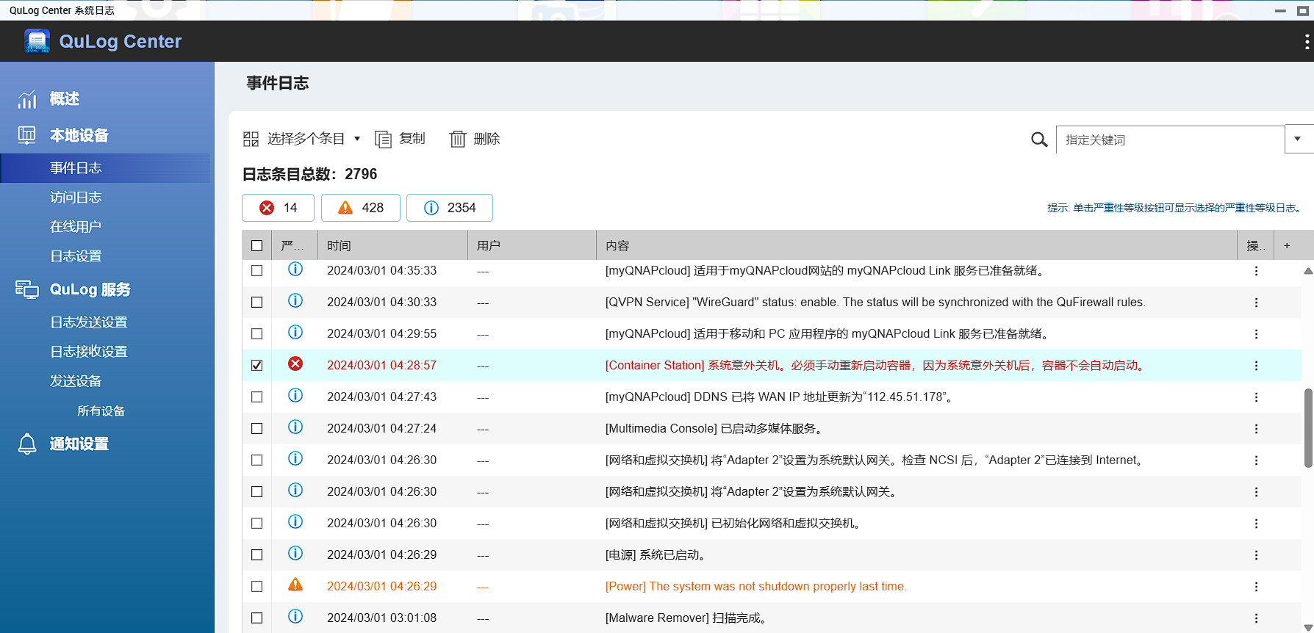
Task: Click the 概述 overview sidebar label
Action: tap(65, 98)
